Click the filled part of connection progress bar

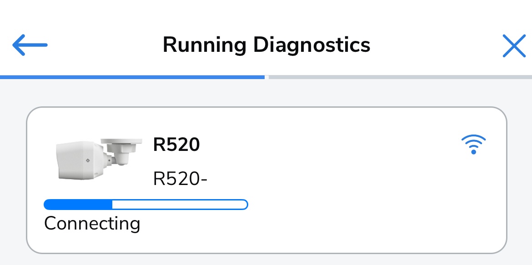(x=78, y=205)
